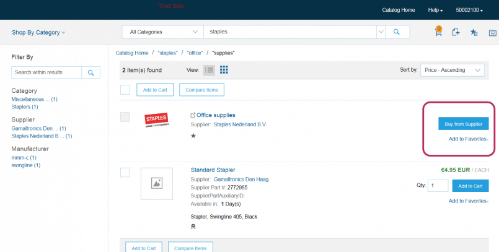This screenshot has height=252, width=499.
Task: Click the €4.95 EUR price text
Action: tap(456, 170)
